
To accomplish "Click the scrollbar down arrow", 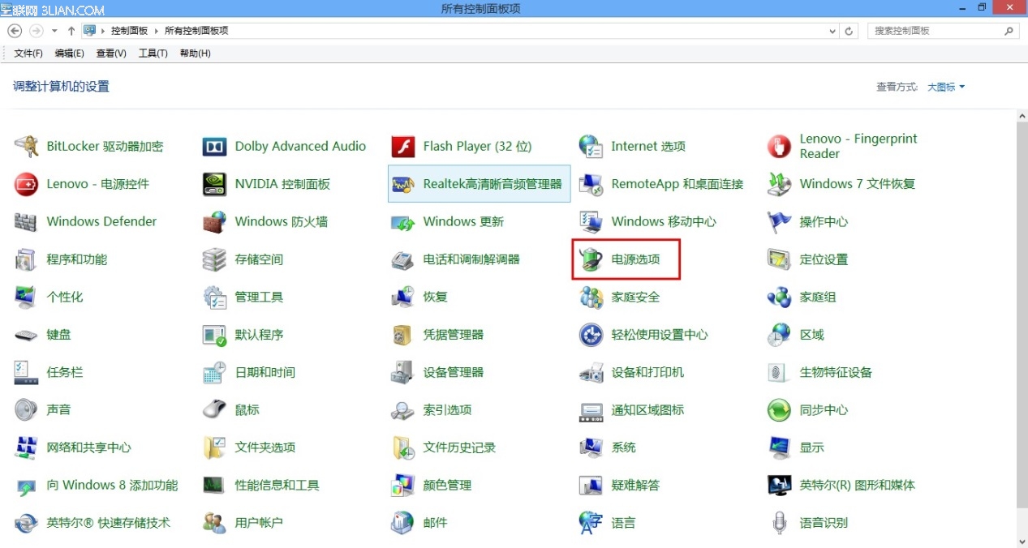I will (1022, 542).
